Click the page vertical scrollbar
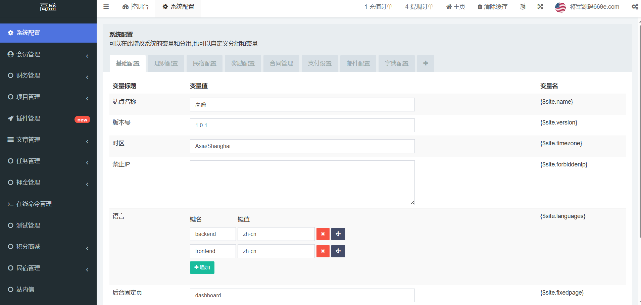641x305 pixels. 640,134
